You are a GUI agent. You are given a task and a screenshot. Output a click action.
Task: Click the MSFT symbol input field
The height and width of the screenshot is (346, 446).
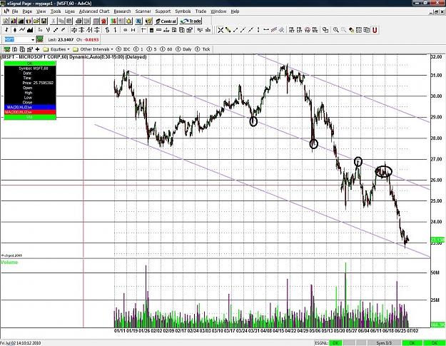18,40
